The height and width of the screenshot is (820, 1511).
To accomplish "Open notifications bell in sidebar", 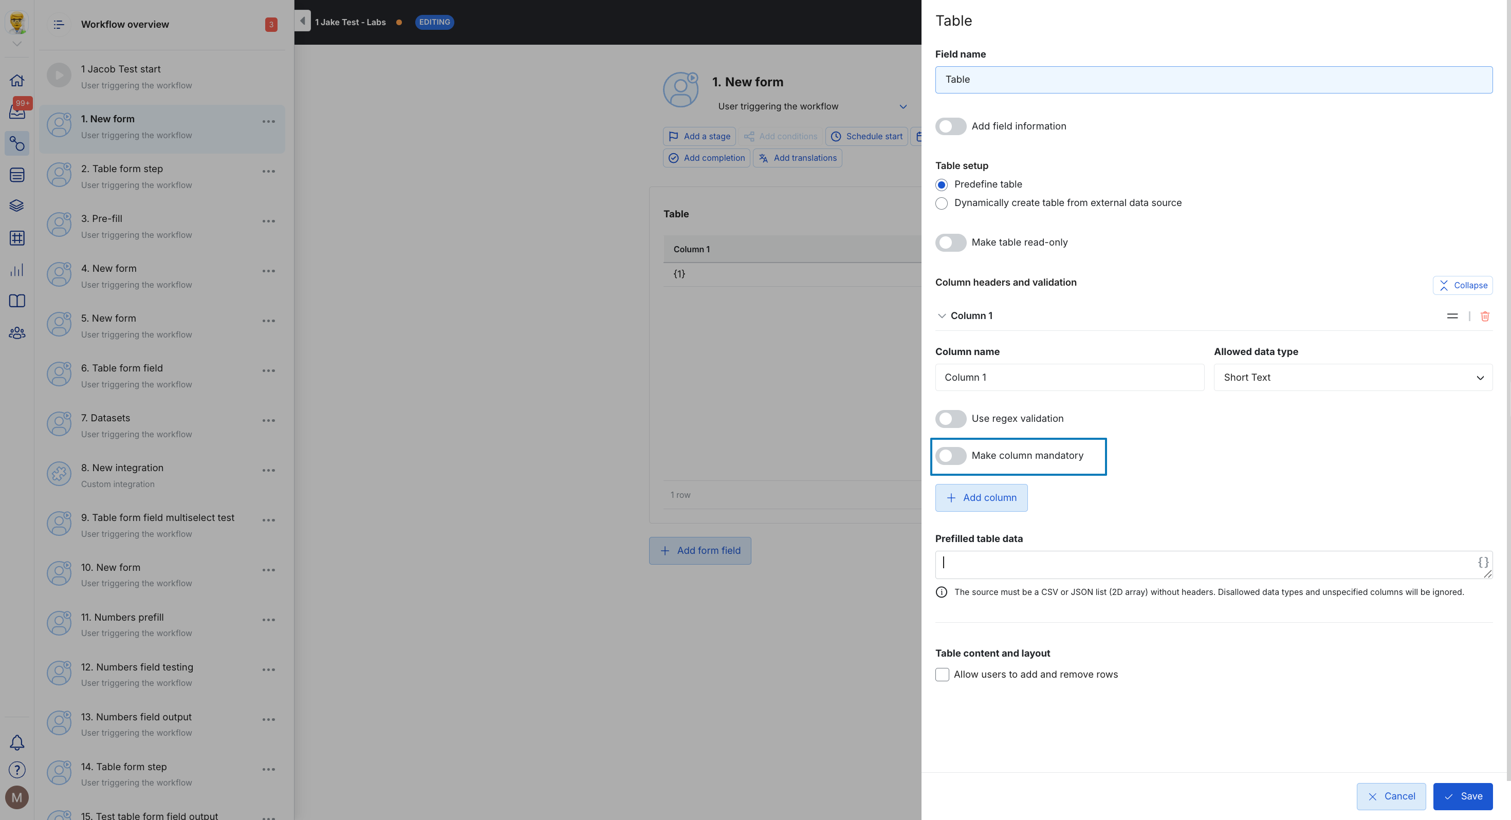I will (x=17, y=742).
